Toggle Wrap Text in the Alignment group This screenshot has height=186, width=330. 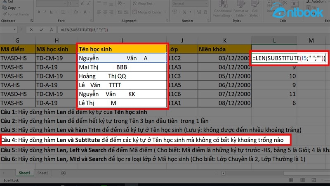tap(145, 4)
